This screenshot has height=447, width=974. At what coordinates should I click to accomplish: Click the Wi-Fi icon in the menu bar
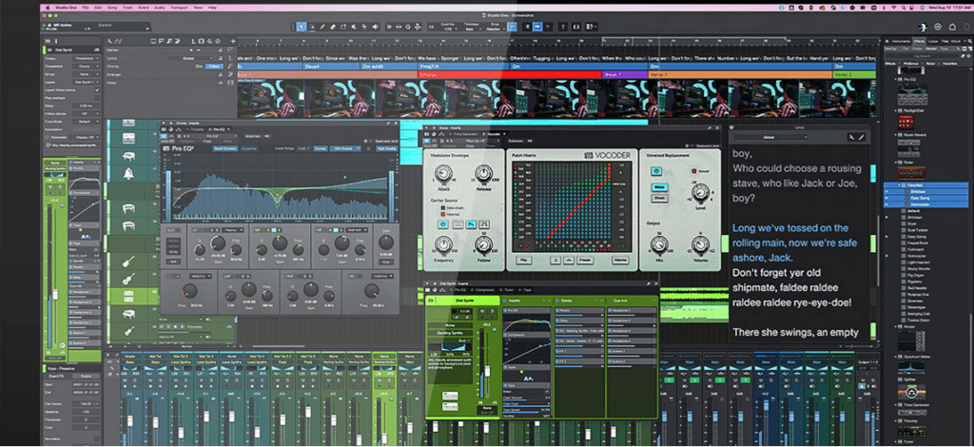(x=894, y=8)
